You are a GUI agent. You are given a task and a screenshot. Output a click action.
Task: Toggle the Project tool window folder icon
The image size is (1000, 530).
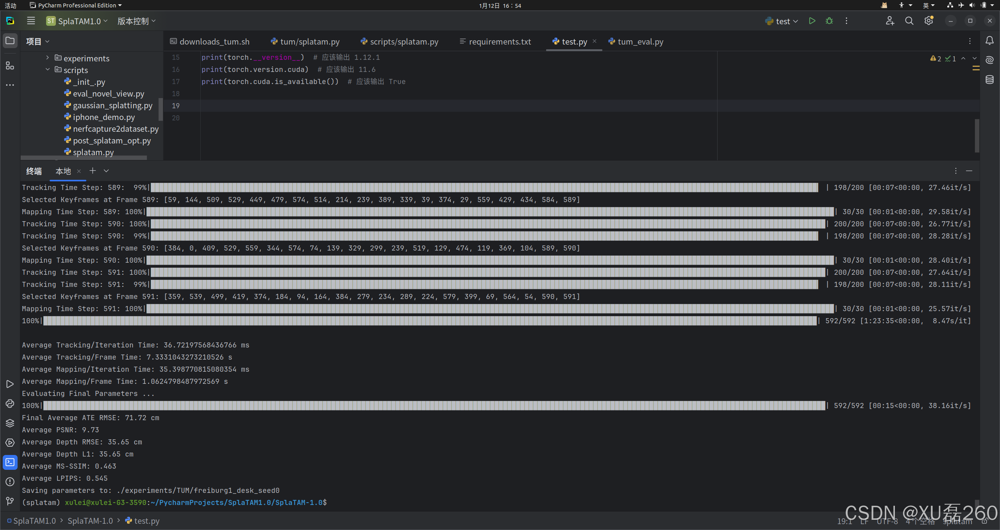(x=10, y=41)
